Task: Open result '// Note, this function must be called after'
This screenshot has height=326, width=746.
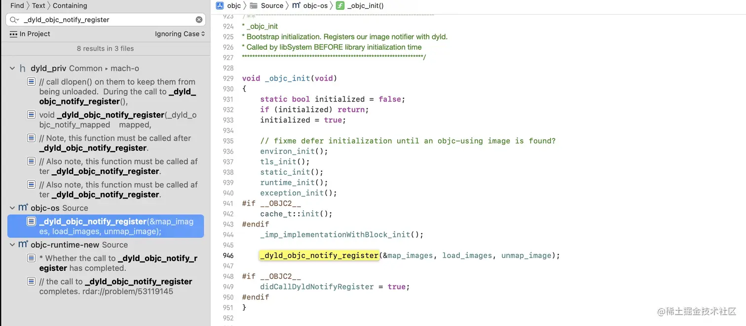Action: [x=115, y=143]
